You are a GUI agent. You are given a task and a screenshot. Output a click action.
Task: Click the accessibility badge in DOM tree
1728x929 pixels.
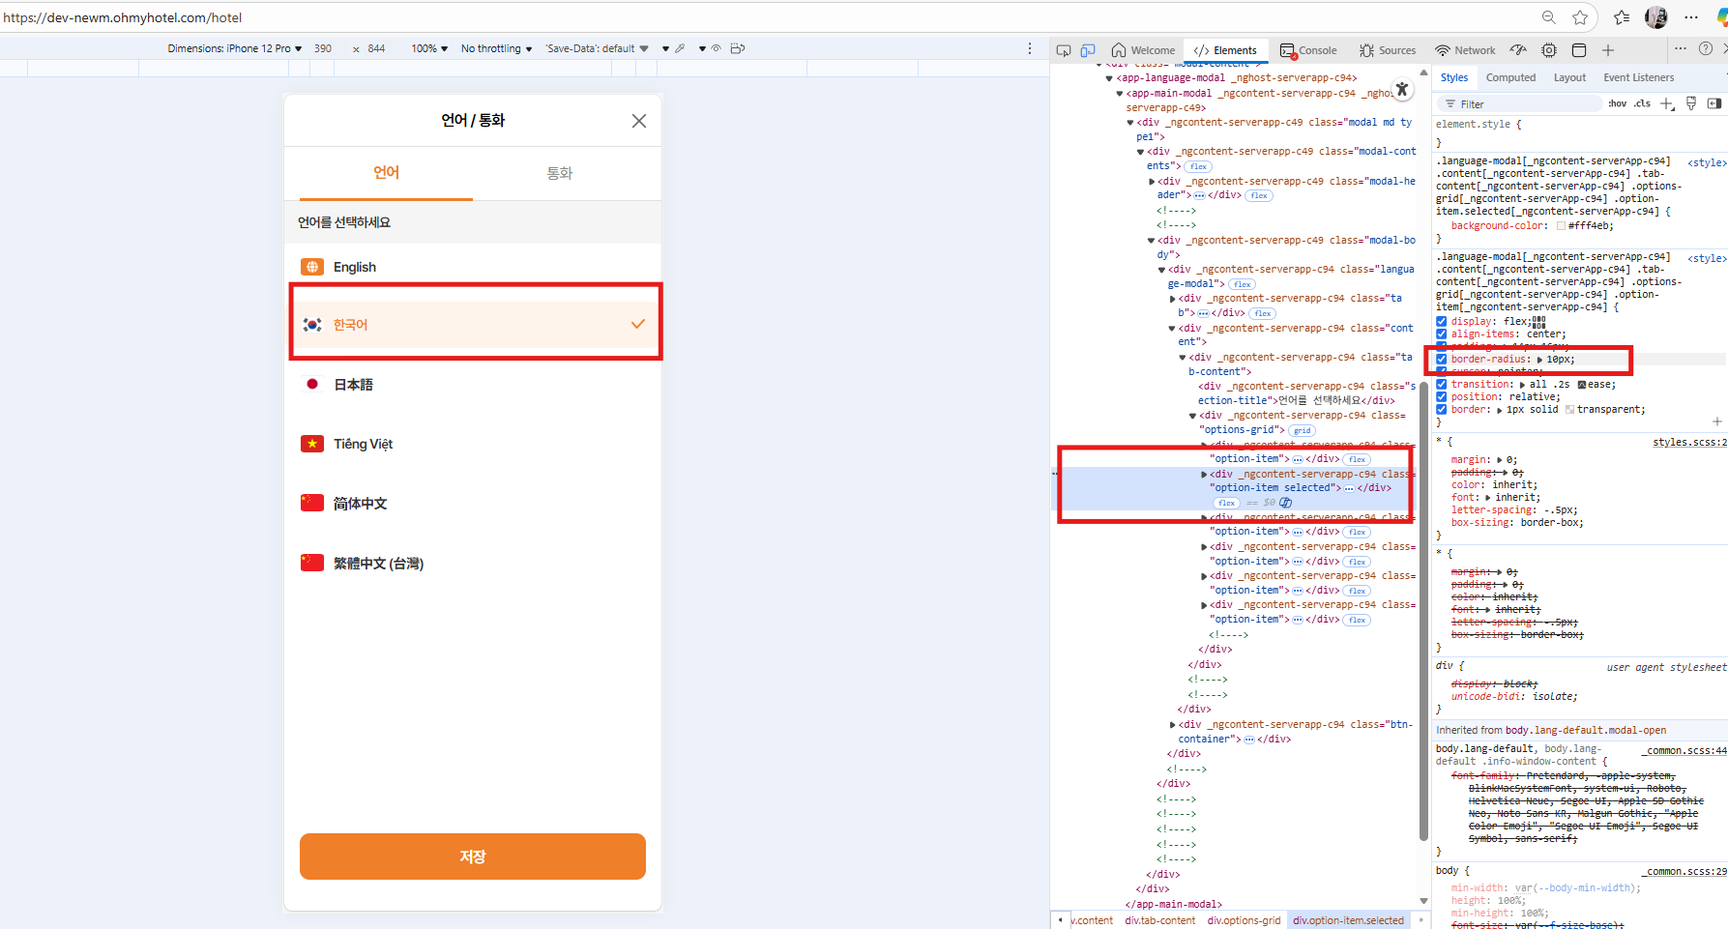1285,503
